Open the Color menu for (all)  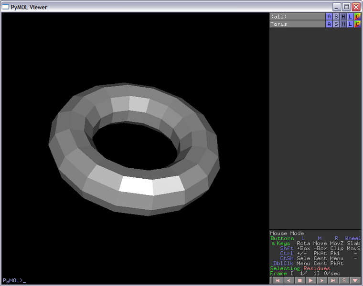pos(357,17)
